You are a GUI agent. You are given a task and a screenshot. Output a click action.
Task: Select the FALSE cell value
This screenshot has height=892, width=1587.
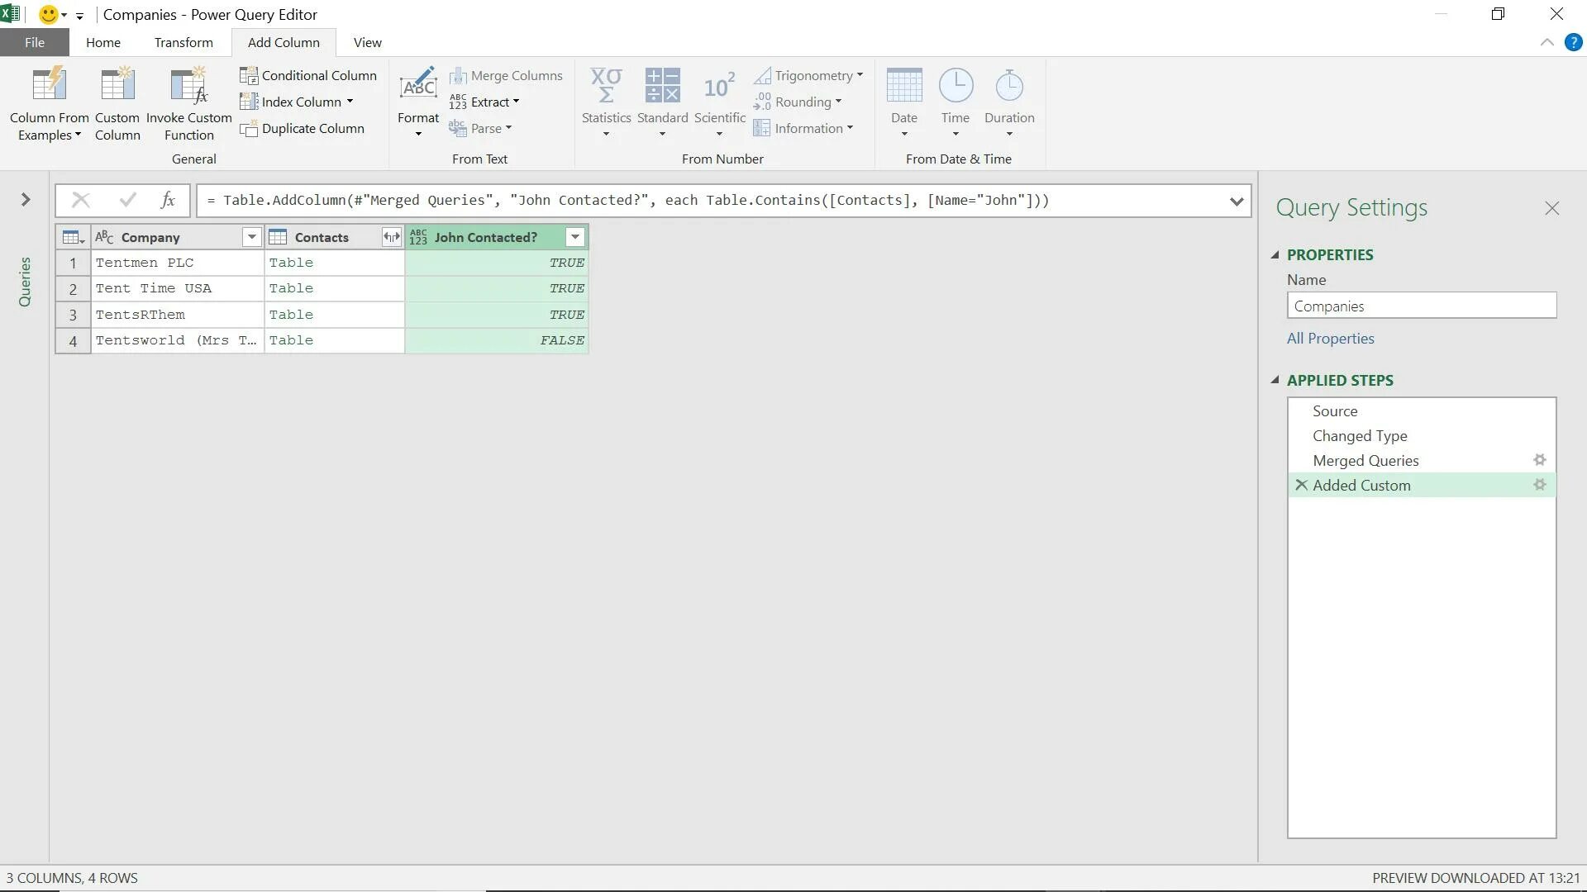pyautogui.click(x=497, y=340)
